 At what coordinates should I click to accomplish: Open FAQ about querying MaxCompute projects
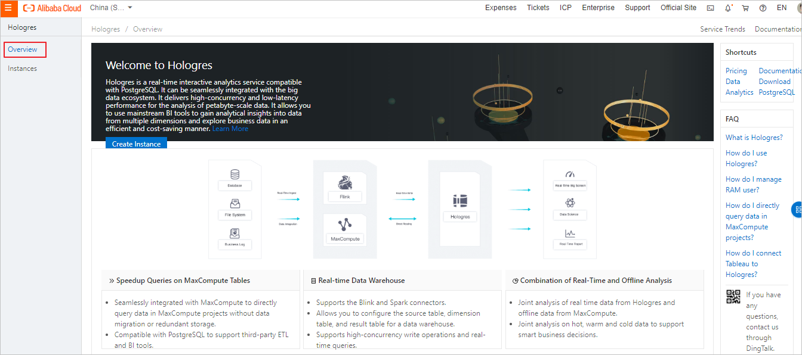point(752,222)
